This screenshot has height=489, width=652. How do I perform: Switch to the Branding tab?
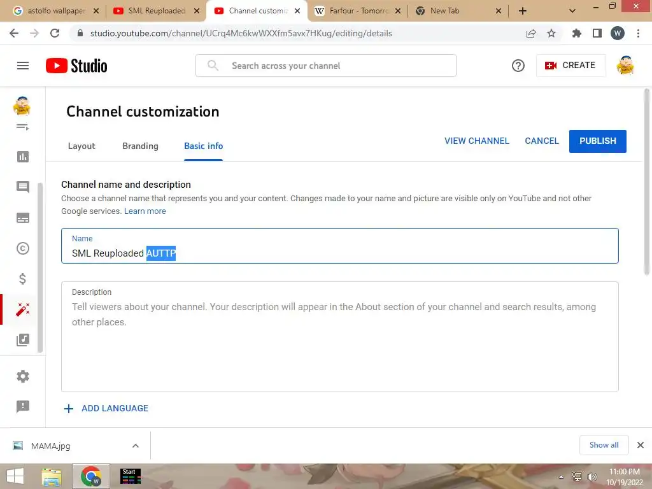pos(140,146)
